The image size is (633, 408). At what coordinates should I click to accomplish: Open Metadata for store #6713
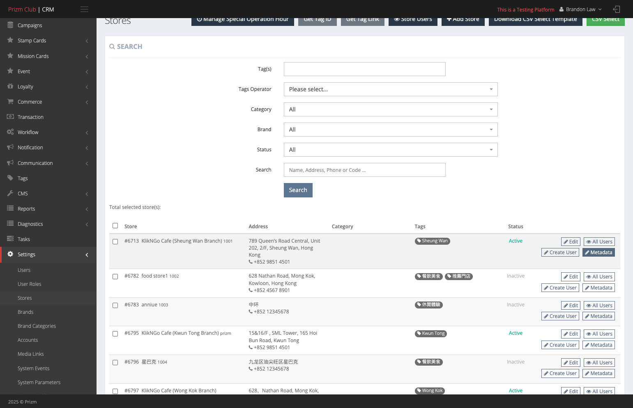[598, 253]
